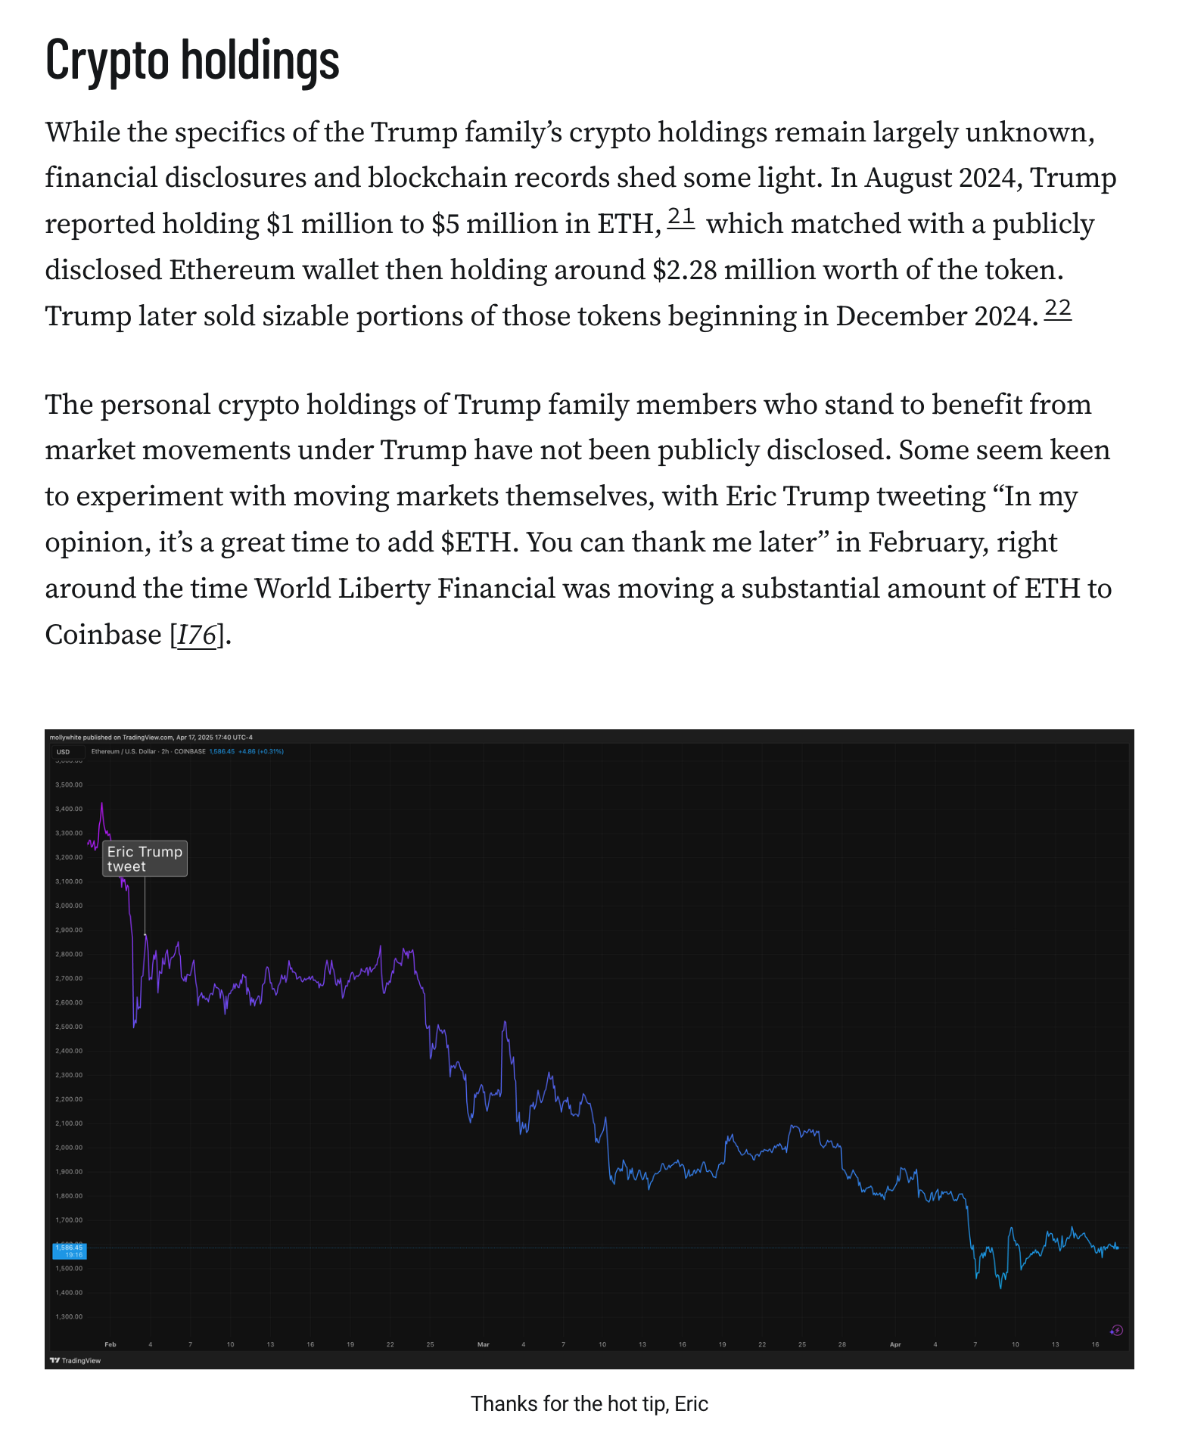1179x1445 pixels.
Task: Click the 1,300.00 price axis label
Action: click(69, 1317)
